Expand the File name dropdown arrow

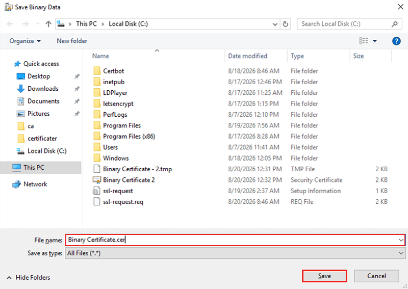point(401,240)
